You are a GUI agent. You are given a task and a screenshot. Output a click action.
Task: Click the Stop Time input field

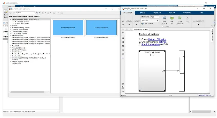(155, 17)
